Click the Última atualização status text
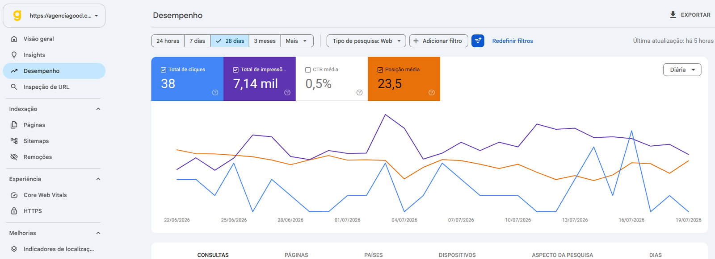 point(673,41)
